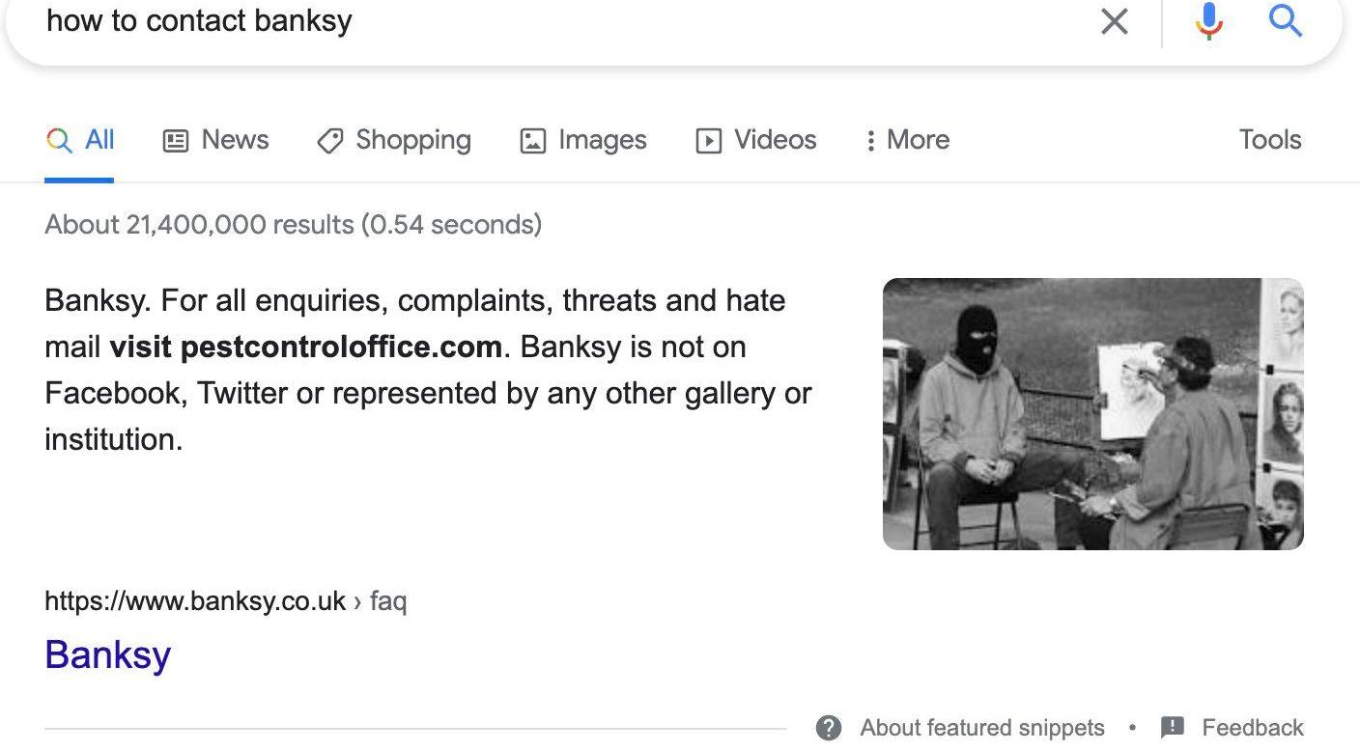The height and width of the screenshot is (751, 1360).
Task: Open About featured snippets link
Action: tap(981, 727)
